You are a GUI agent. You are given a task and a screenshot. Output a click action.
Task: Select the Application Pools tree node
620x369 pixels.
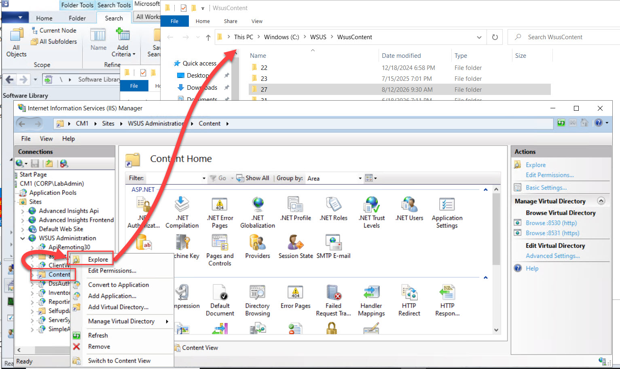[x=53, y=193]
